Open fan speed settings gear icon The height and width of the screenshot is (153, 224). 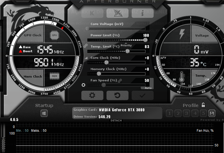click(x=84, y=85)
